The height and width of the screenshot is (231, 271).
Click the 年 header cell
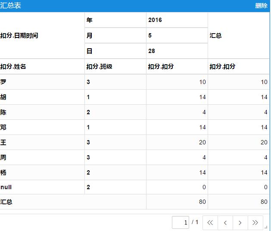(x=115, y=20)
